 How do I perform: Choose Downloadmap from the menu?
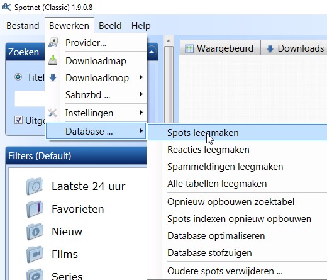[x=96, y=61]
